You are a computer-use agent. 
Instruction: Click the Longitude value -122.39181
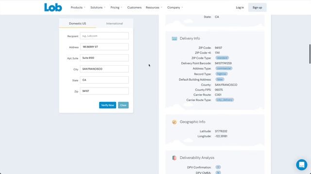(221, 136)
